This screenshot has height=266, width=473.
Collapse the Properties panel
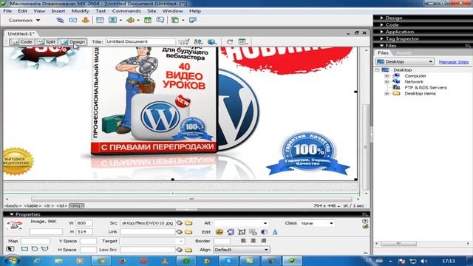pyautogui.click(x=12, y=214)
